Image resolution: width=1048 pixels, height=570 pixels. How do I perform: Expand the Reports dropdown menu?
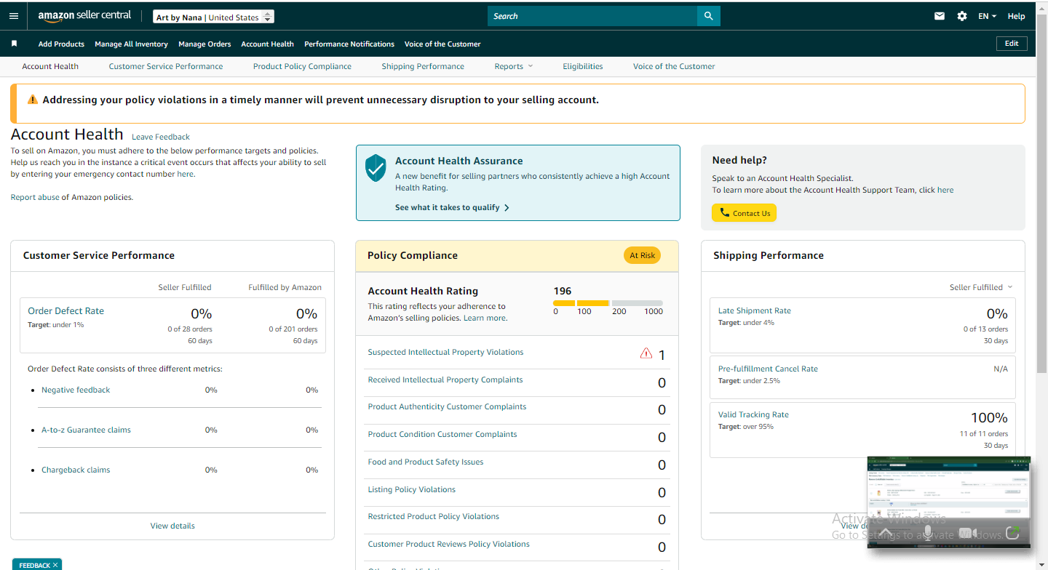click(x=514, y=66)
